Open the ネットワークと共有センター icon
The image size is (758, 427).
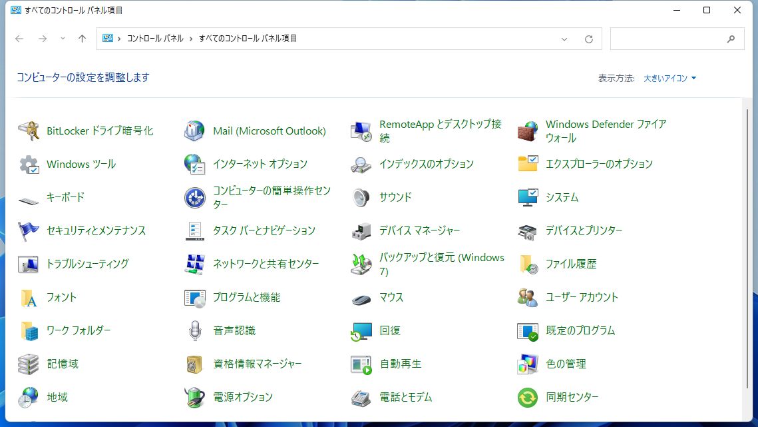(x=195, y=264)
